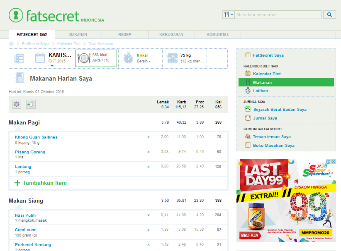Open the KEBUGARAN tab

click(x=171, y=34)
